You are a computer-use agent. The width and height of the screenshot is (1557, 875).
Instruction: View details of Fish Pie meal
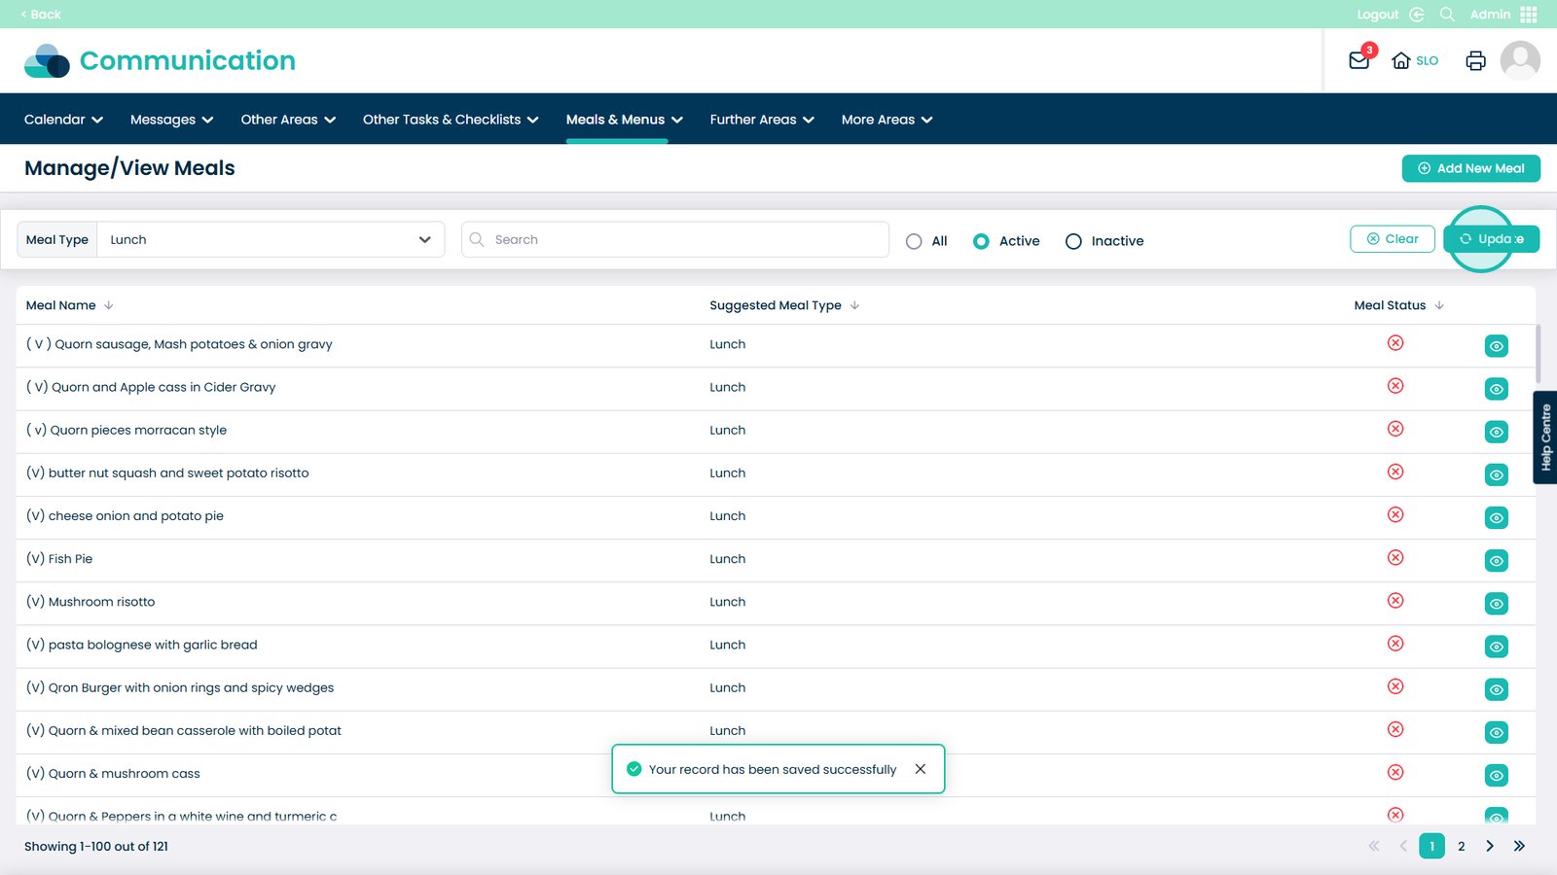click(1496, 561)
